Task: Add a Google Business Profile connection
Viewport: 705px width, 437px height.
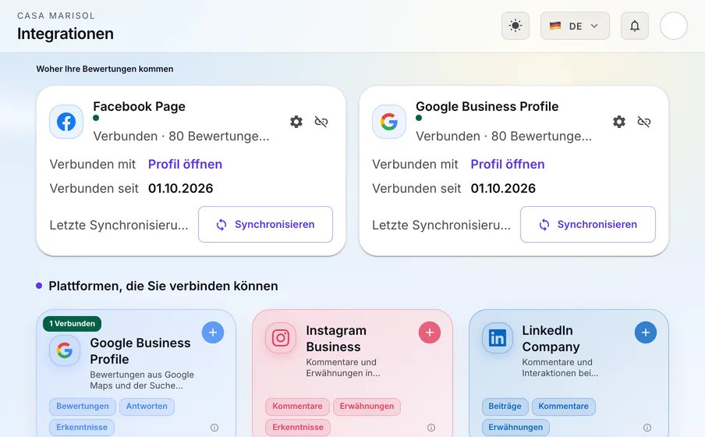Action: (213, 332)
